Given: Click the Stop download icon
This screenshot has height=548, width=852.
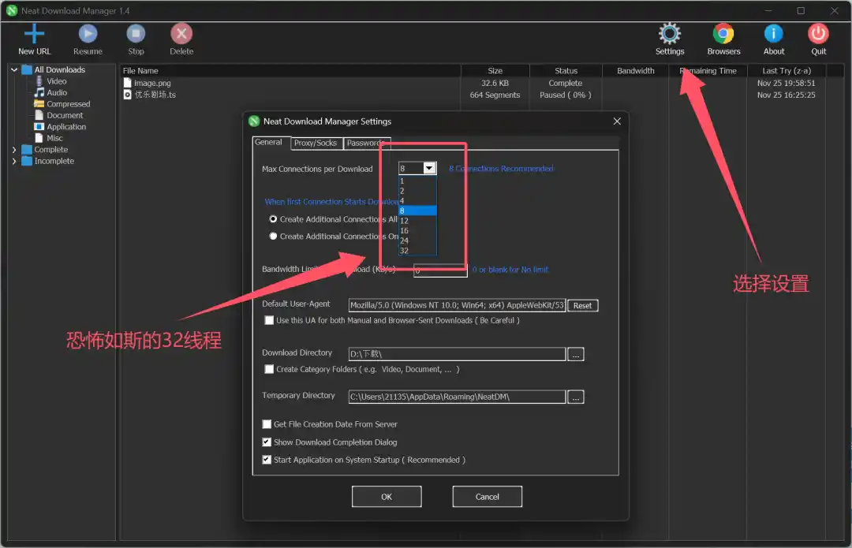Looking at the screenshot, I should click(x=136, y=33).
